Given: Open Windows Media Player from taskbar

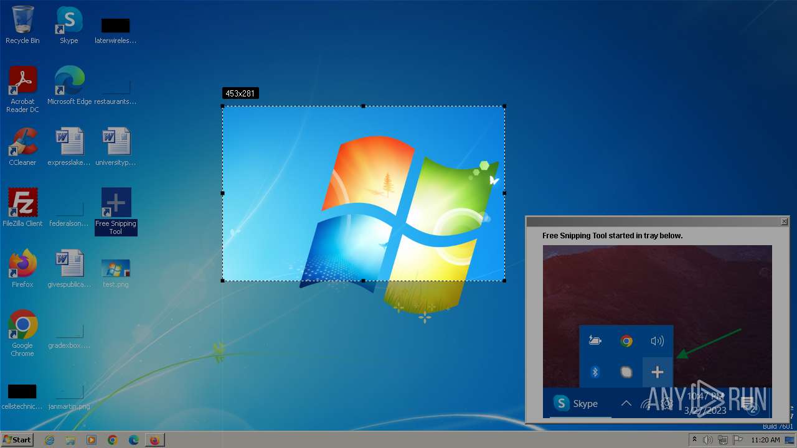Looking at the screenshot, I should (92, 440).
